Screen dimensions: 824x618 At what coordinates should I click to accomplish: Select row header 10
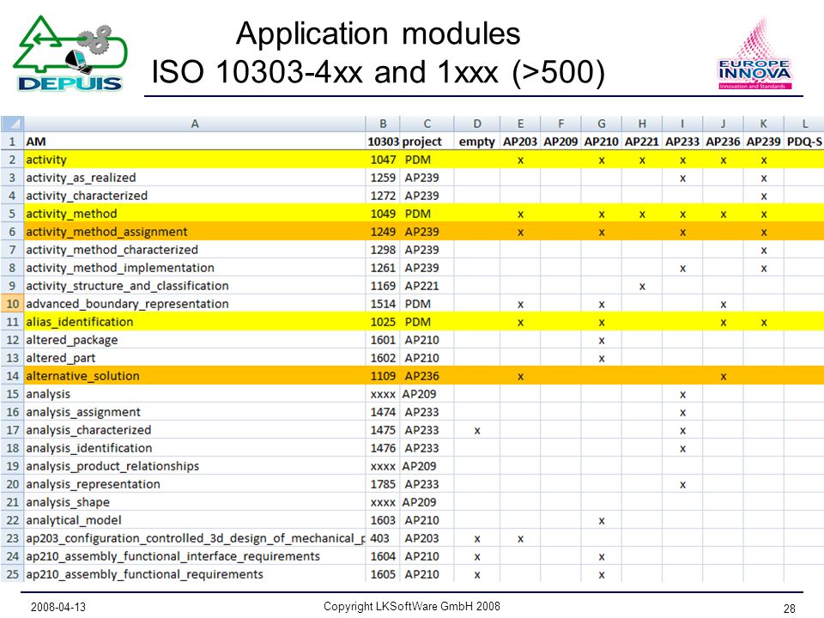point(12,304)
